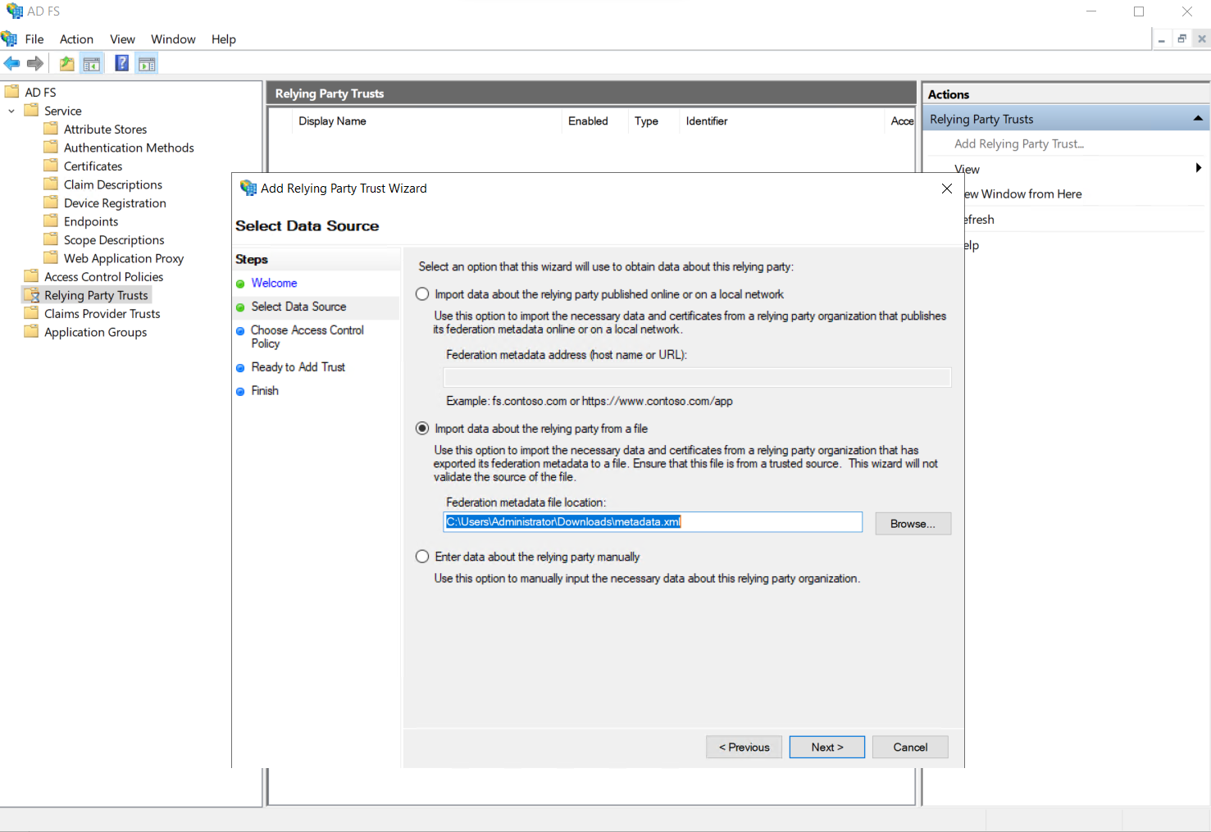Open Help using the question mark icon

point(121,63)
